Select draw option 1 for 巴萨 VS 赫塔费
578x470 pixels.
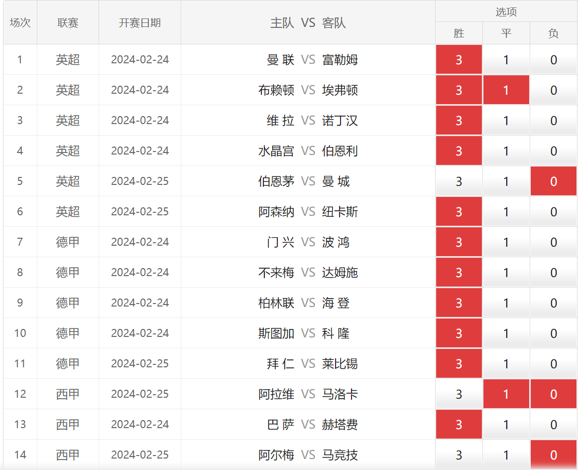[x=506, y=424]
